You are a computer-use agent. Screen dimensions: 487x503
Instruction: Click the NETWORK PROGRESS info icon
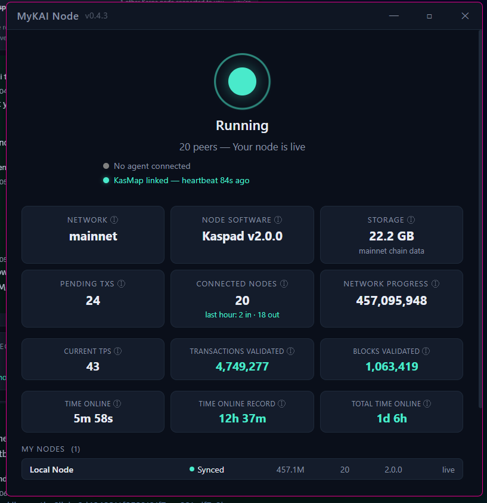point(435,283)
